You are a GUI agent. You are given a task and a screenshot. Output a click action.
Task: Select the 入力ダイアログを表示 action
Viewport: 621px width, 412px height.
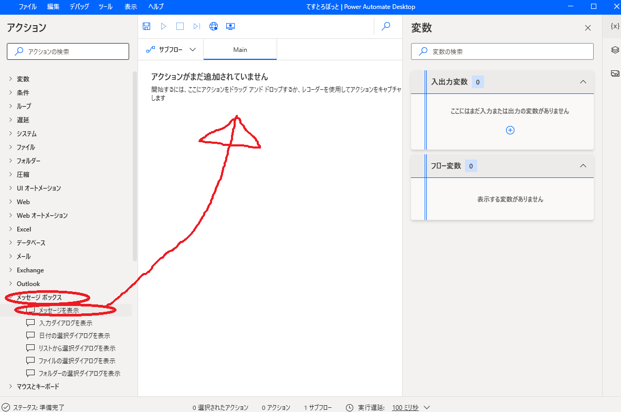click(66, 323)
